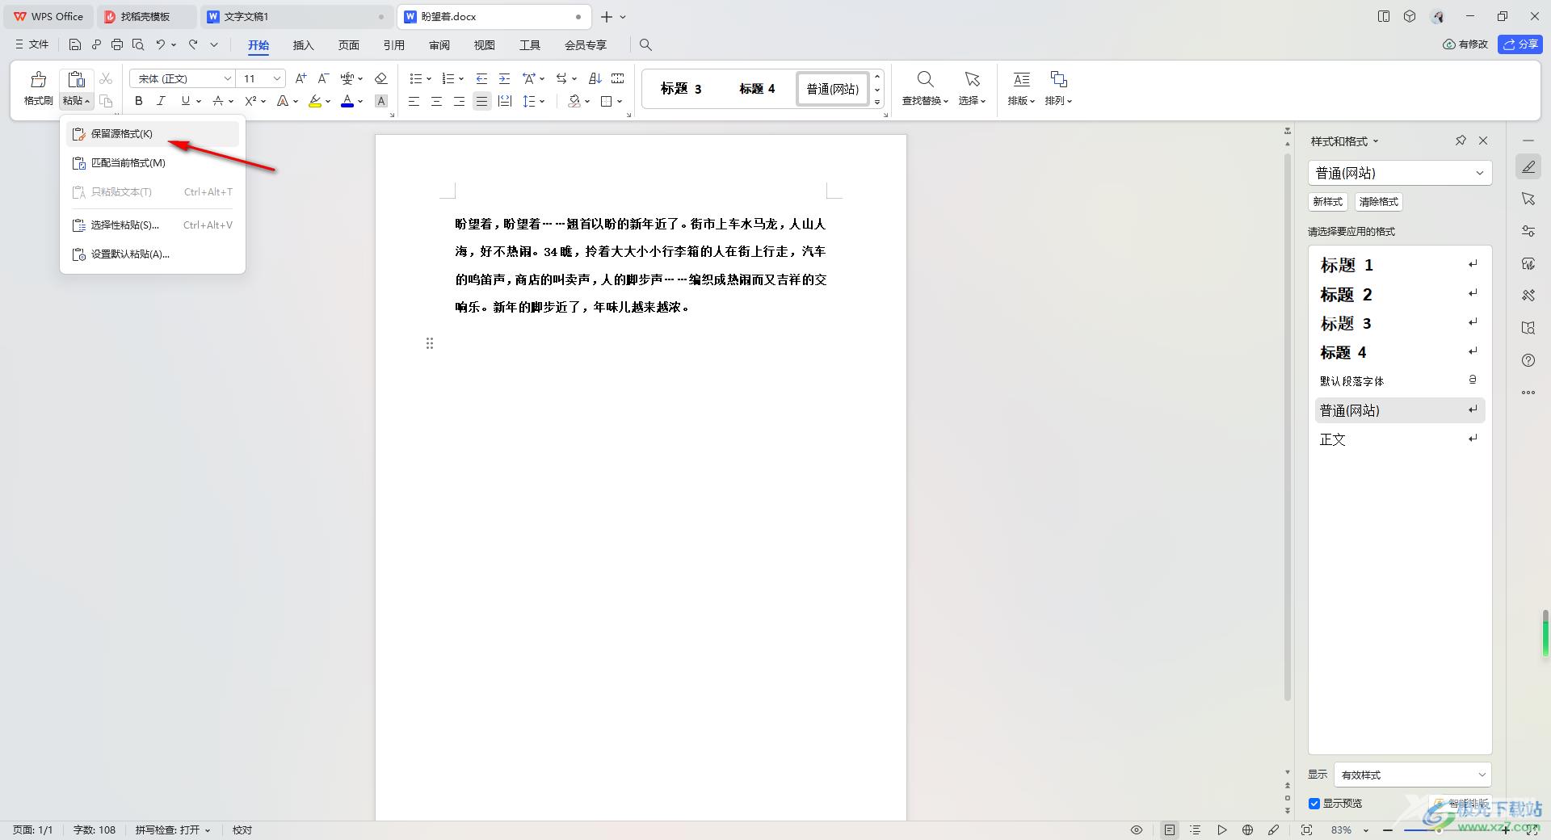Pin the Styles and Formatting panel
The height and width of the screenshot is (840, 1551).
click(x=1461, y=141)
